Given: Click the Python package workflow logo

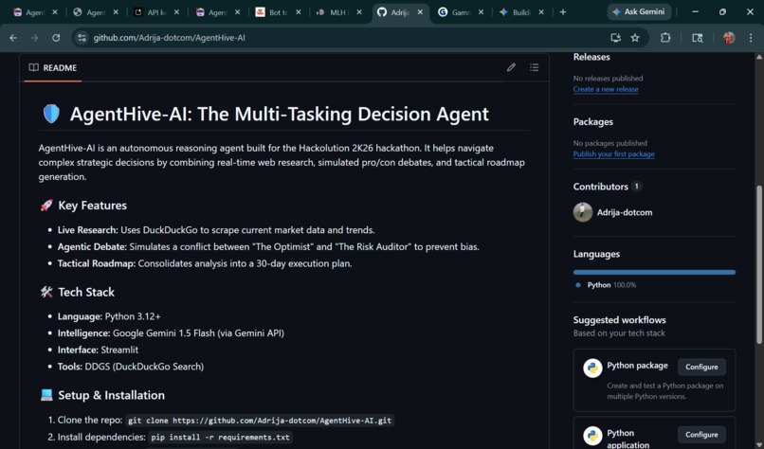Looking at the screenshot, I should 592,368.
